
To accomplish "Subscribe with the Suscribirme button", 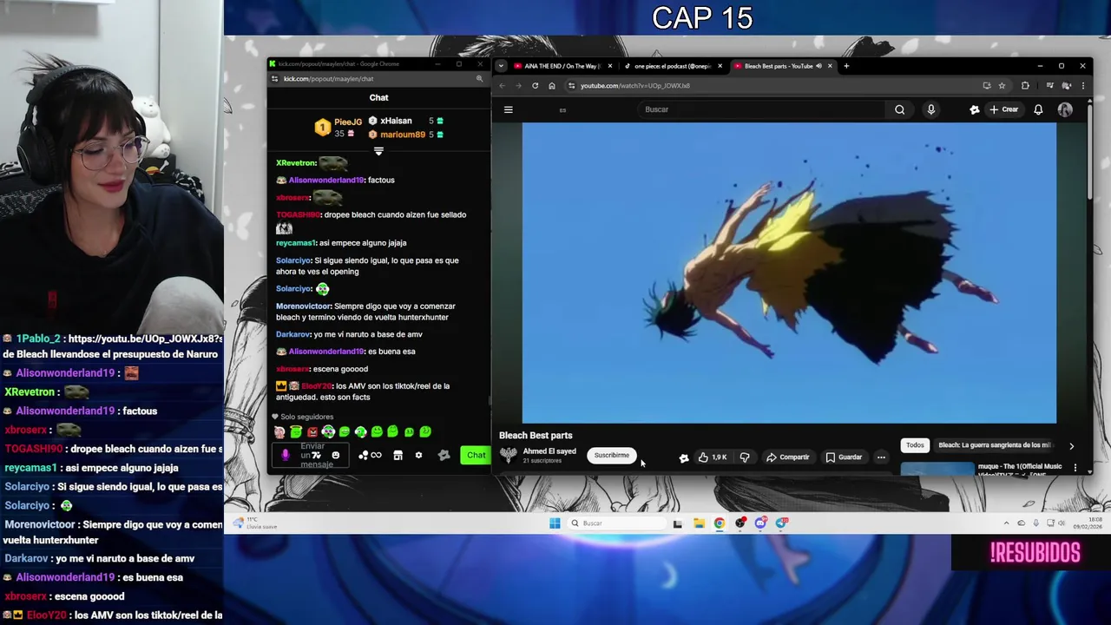I will point(611,455).
